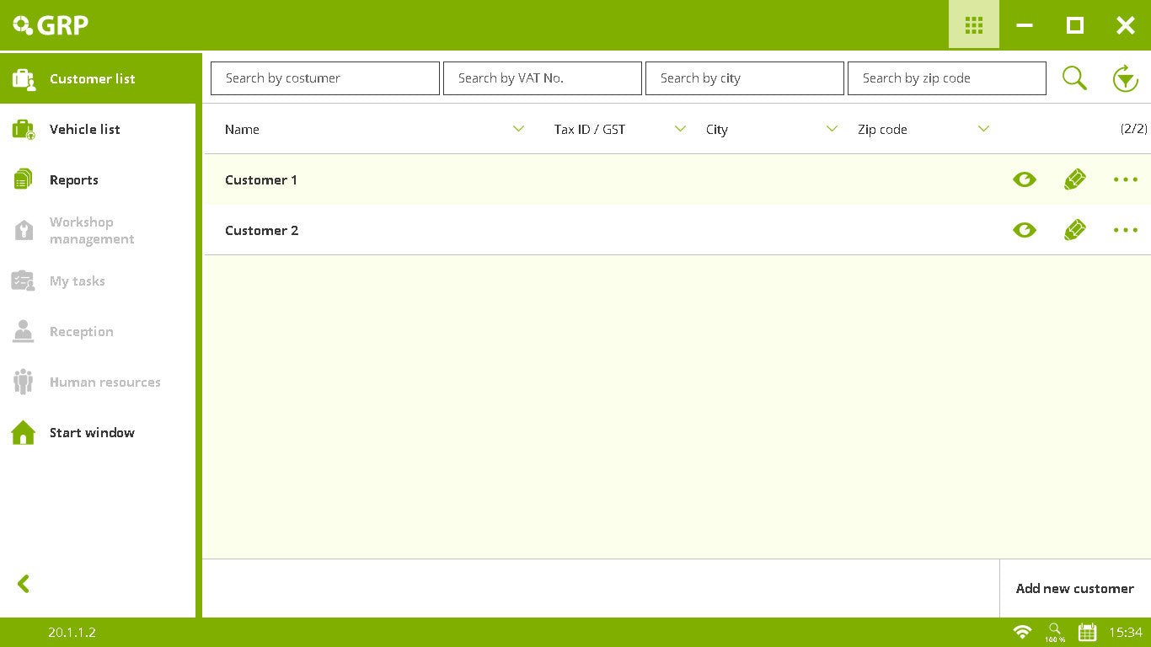Click the filter funnel icon
The image size is (1151, 647).
(x=1125, y=78)
